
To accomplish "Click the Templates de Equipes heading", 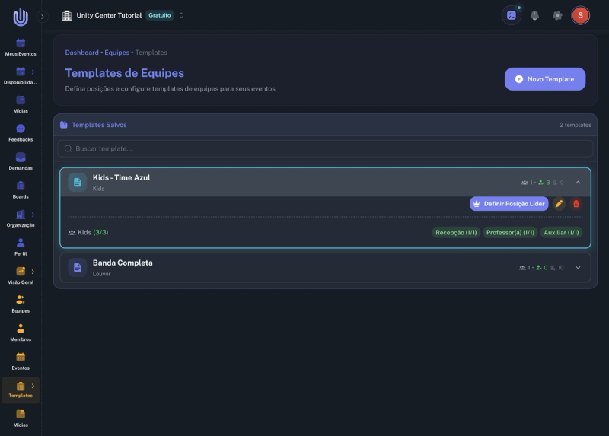I will click(x=125, y=73).
